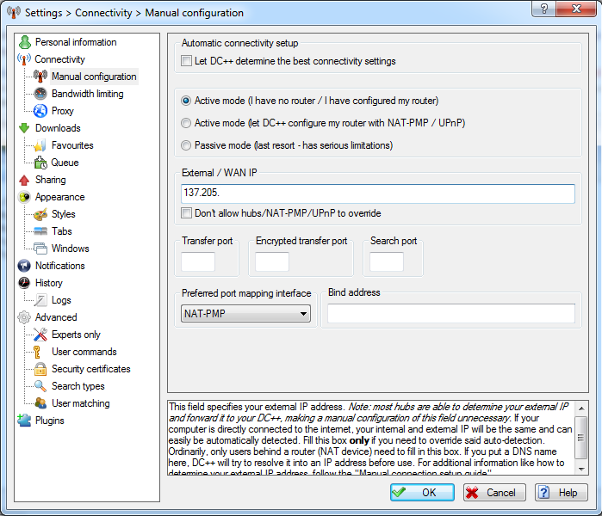Select the Notifications tree entry

coord(60,266)
